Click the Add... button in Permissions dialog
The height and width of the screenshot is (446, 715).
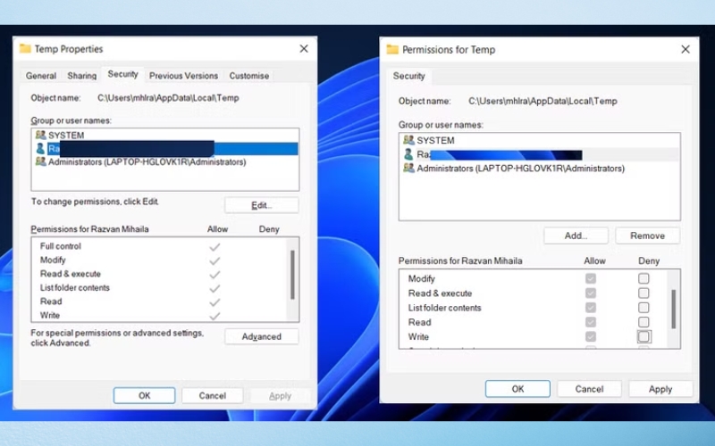point(576,235)
